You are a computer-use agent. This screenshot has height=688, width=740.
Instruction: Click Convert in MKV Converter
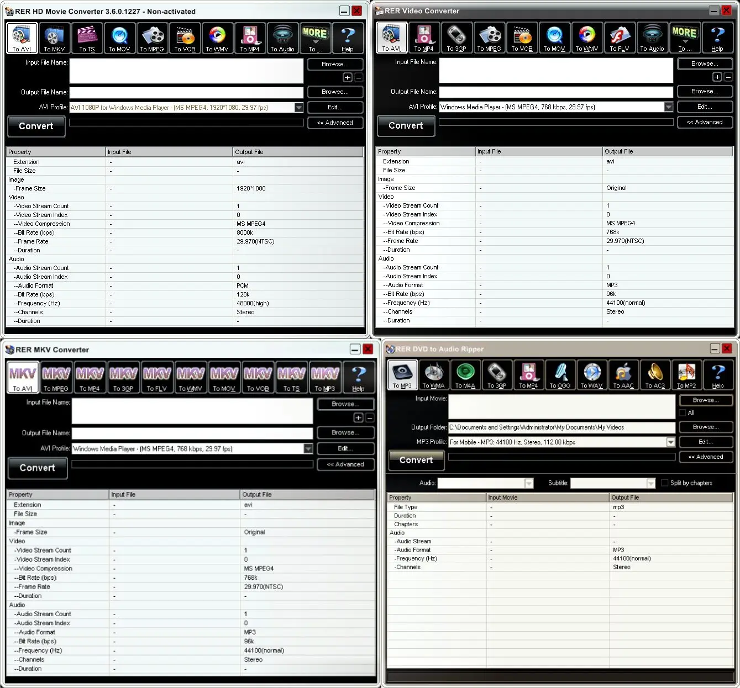click(x=38, y=468)
